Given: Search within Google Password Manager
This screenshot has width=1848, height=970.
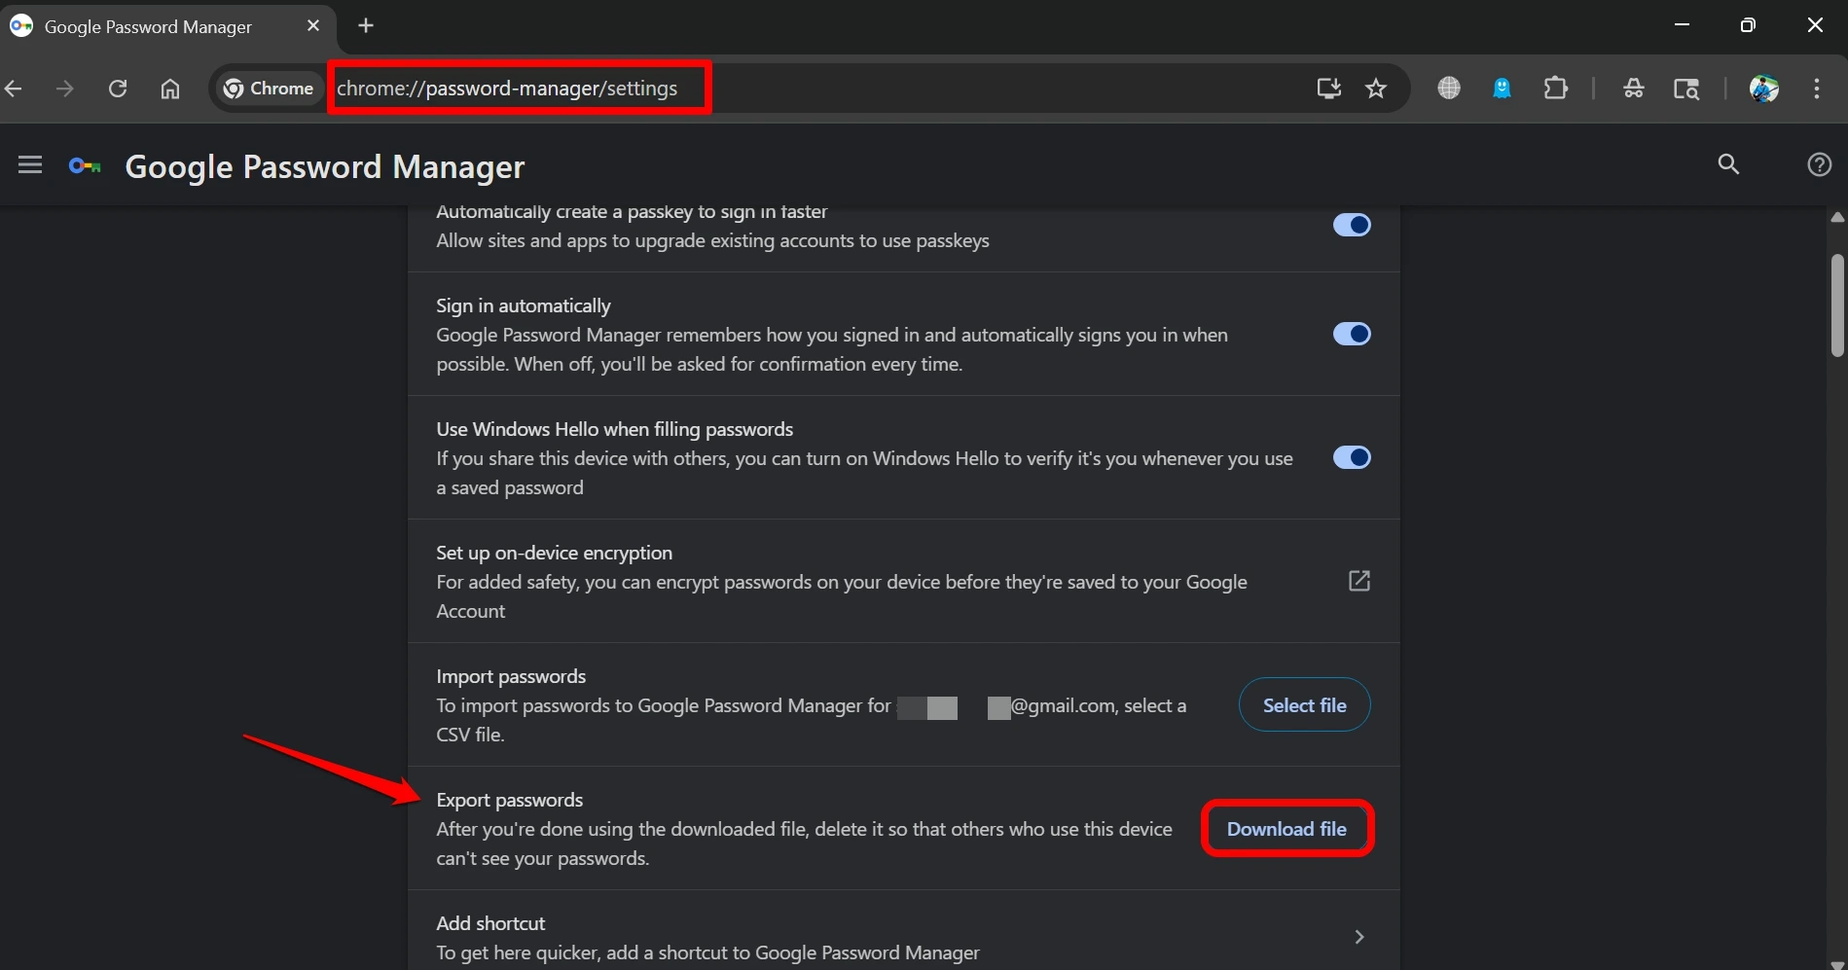Looking at the screenshot, I should 1727,165.
